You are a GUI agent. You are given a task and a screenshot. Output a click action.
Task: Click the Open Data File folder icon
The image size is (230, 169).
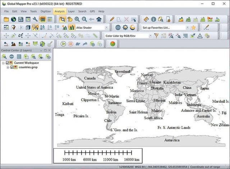click(x=6, y=19)
